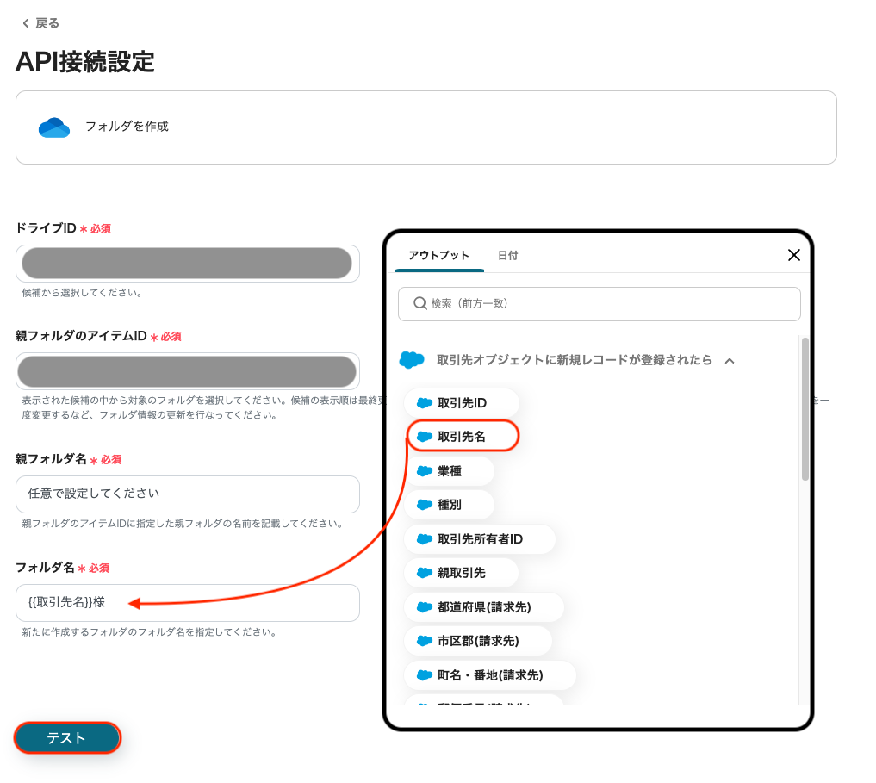The width and height of the screenshot is (876, 783).
Task: Click the API接続設定 page heading
Action: click(85, 61)
